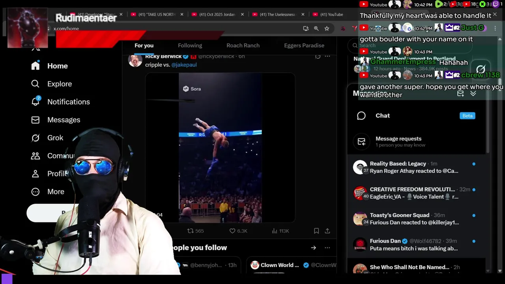Click the Grok icon on Ricky Berwick's post
Viewport: 505px width, 284px height.
coord(318,56)
